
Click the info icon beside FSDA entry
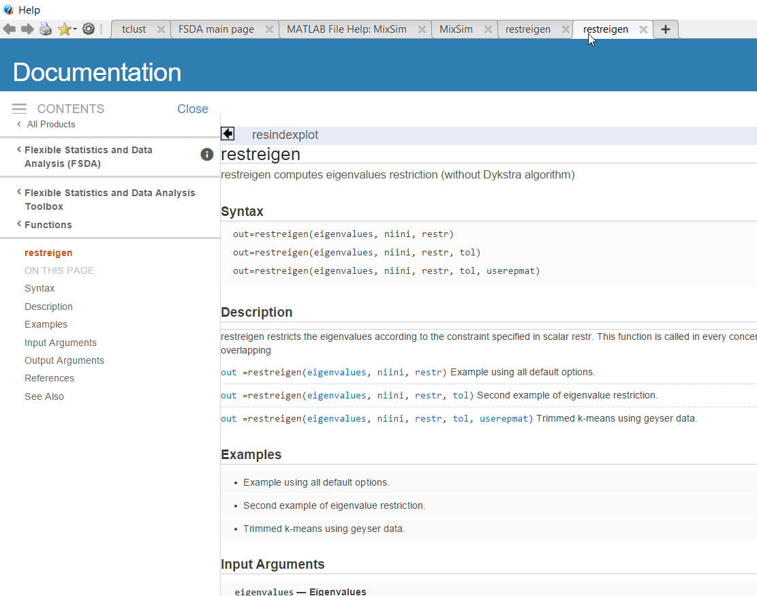click(206, 155)
